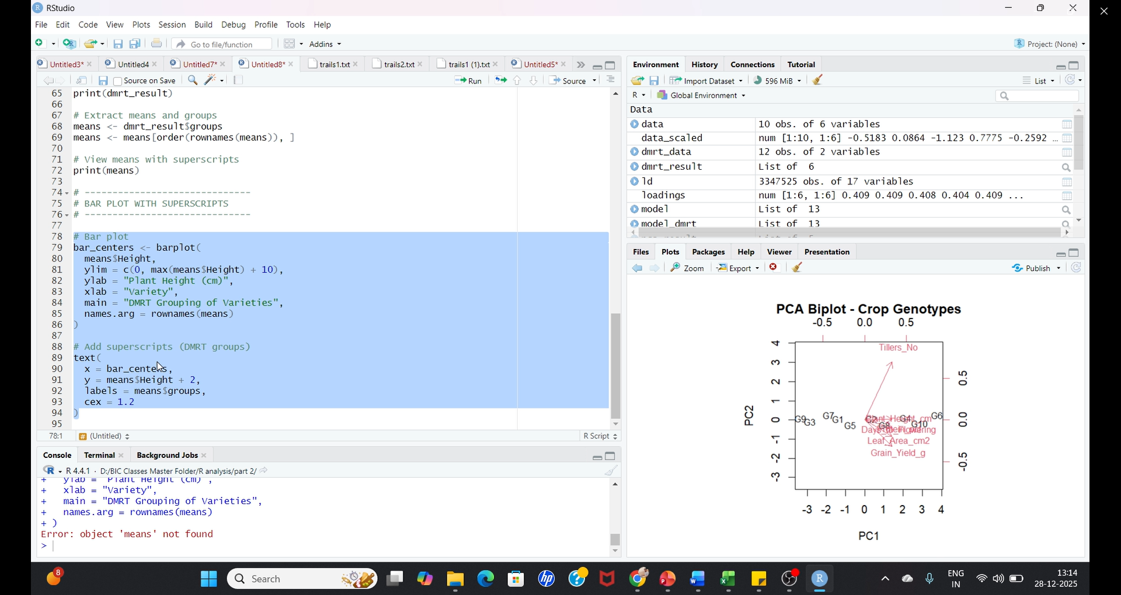1121x595 pixels.
Task: Click the Show in new window icon
Action: click(82, 80)
